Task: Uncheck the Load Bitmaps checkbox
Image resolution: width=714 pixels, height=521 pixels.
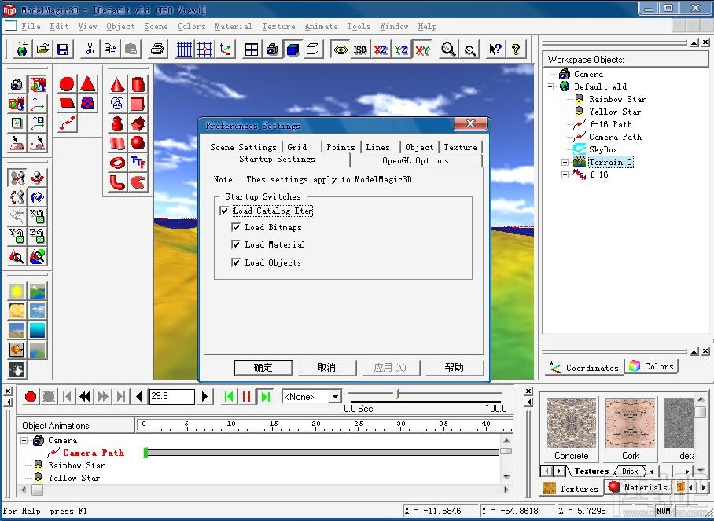Action: [234, 227]
